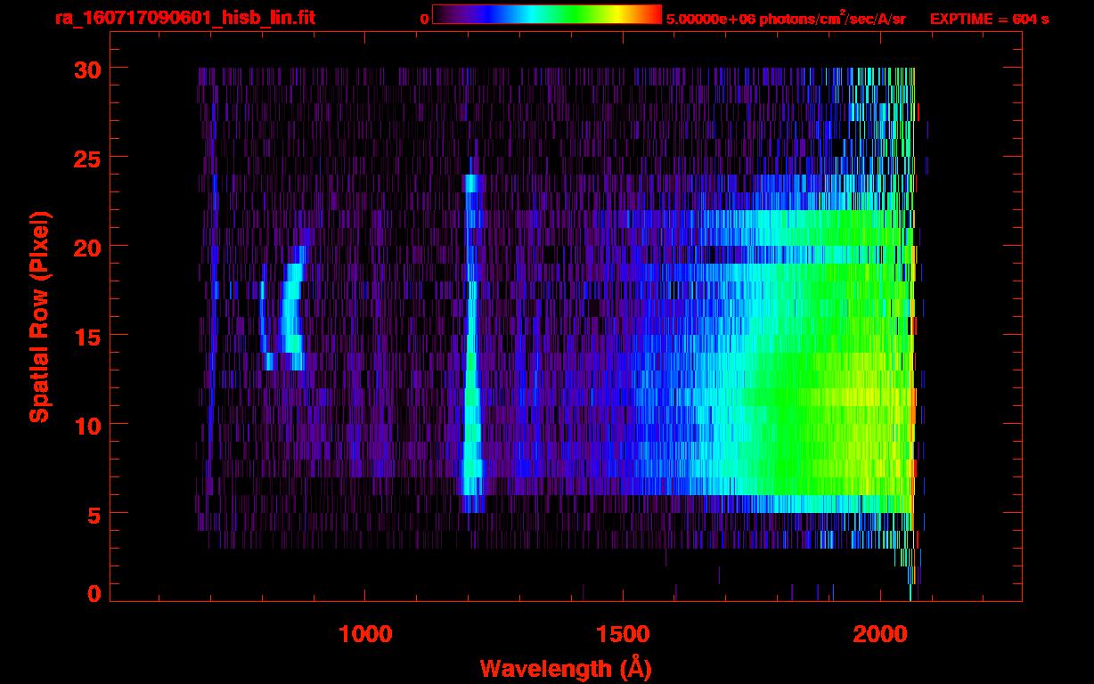Click the 2000 wavelength tick label
1094x684 pixels.
[x=879, y=633]
